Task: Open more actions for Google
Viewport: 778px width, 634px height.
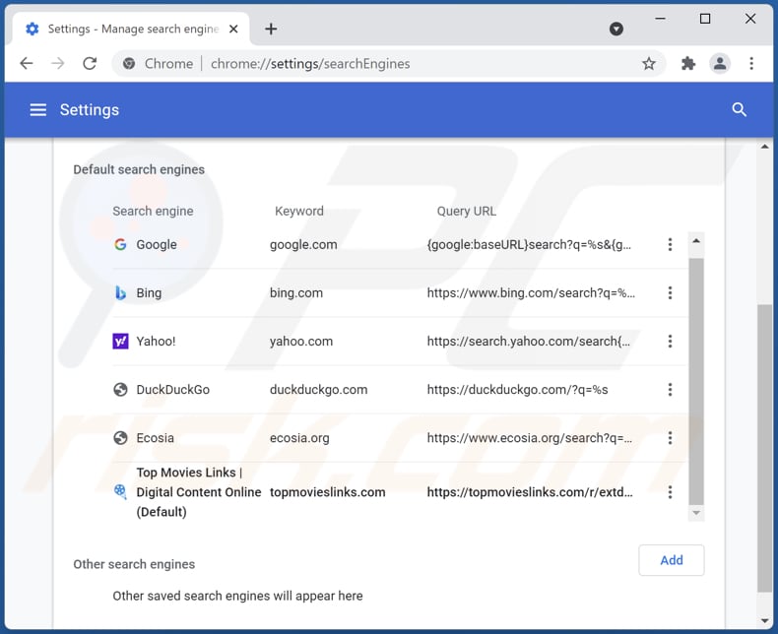Action: (x=670, y=244)
